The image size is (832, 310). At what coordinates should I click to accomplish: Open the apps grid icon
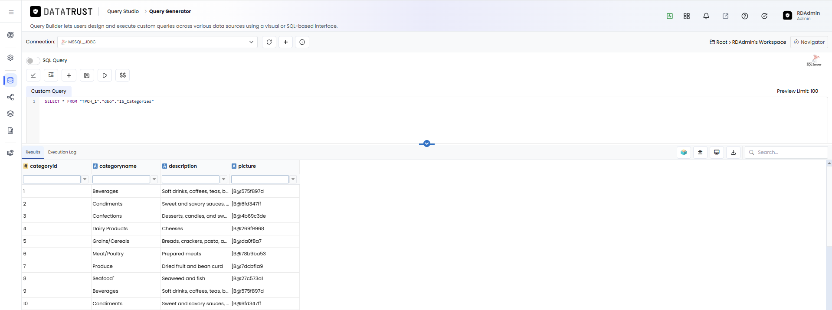coord(687,16)
